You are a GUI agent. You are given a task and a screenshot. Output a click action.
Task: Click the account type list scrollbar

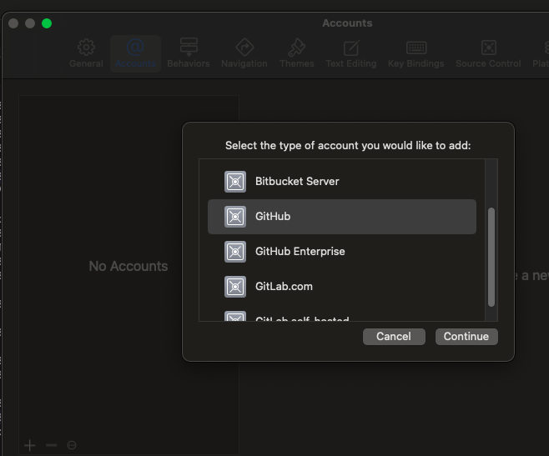[491, 258]
